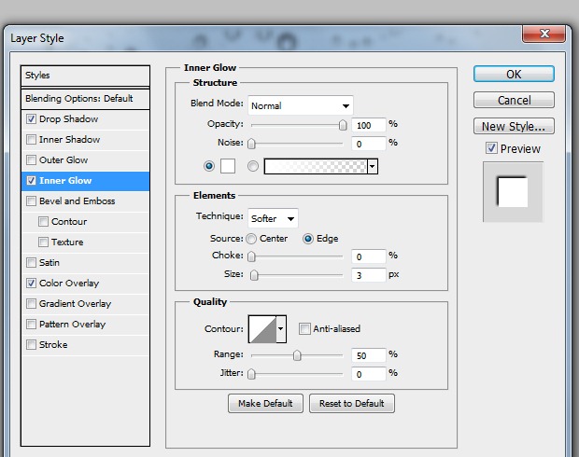Select the Styles panel header

[x=85, y=76]
